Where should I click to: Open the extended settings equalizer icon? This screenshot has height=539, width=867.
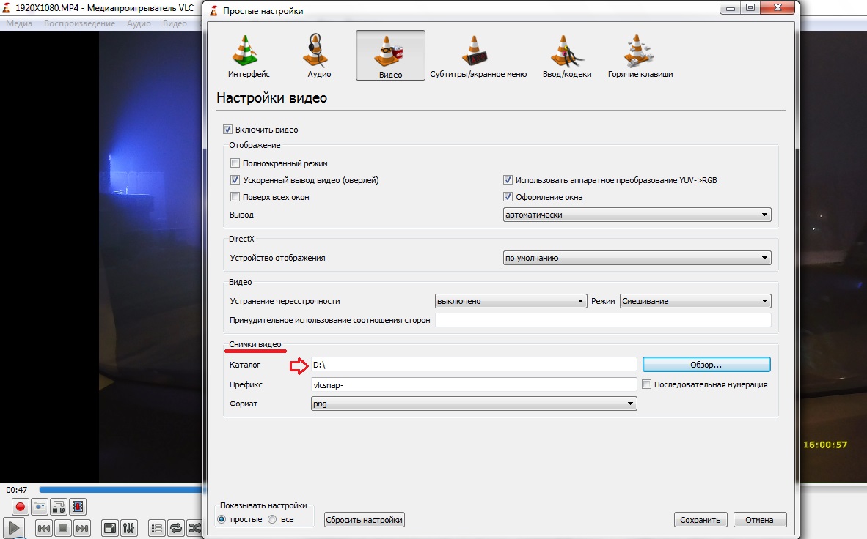(x=128, y=527)
